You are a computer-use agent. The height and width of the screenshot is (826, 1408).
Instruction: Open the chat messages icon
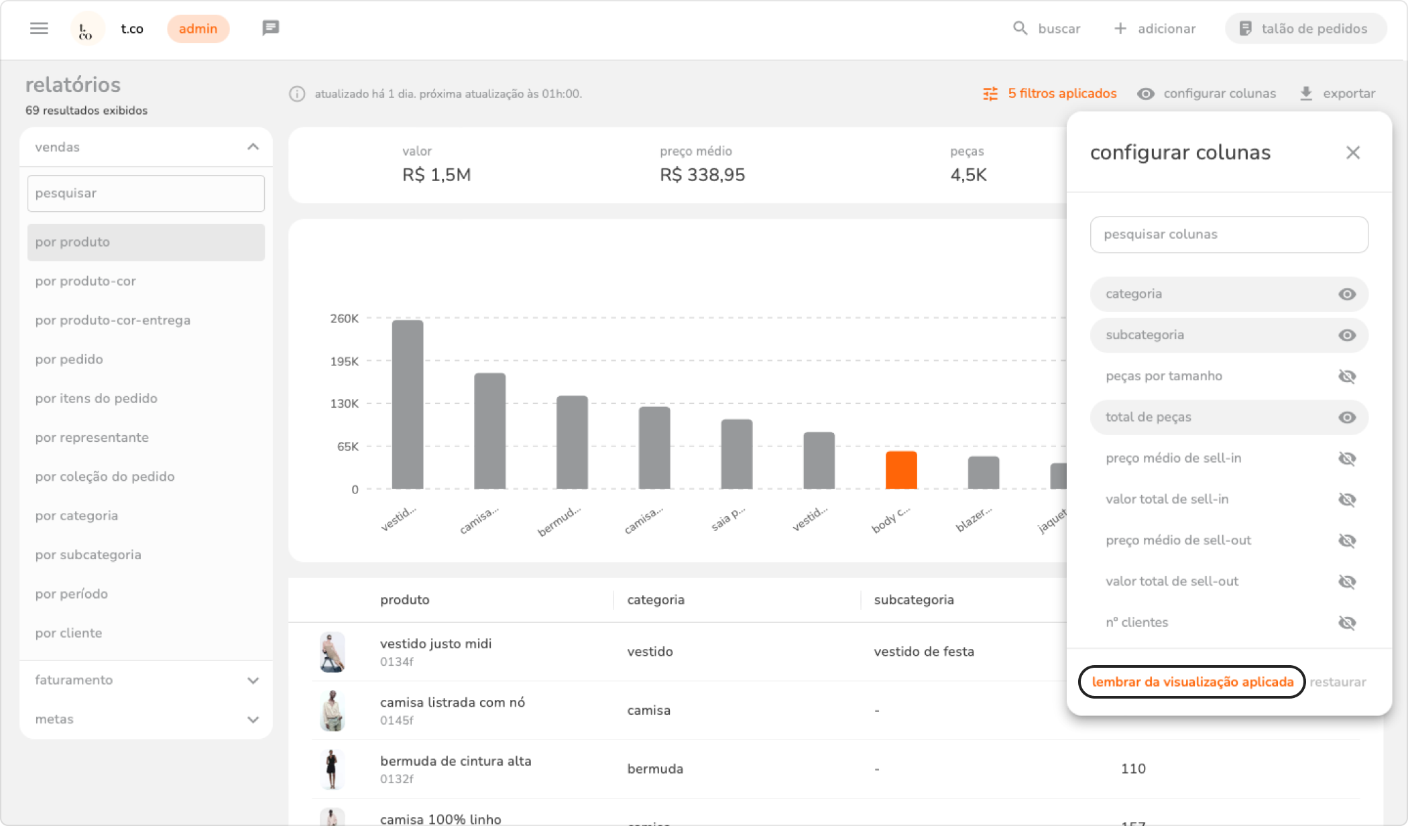pyautogui.click(x=270, y=28)
